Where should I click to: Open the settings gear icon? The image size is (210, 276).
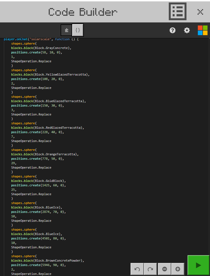[187, 30]
